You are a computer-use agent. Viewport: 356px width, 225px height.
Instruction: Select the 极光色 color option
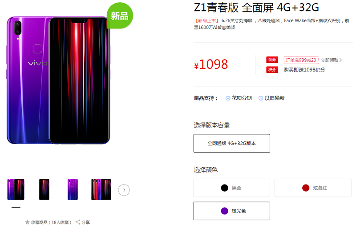(231, 211)
